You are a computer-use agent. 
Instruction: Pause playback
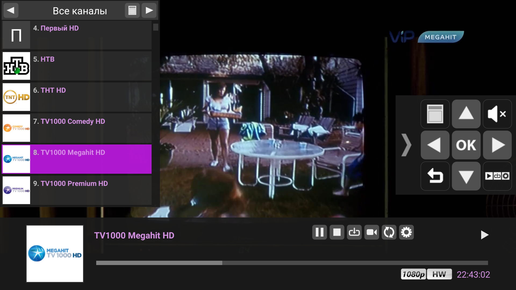point(320,232)
